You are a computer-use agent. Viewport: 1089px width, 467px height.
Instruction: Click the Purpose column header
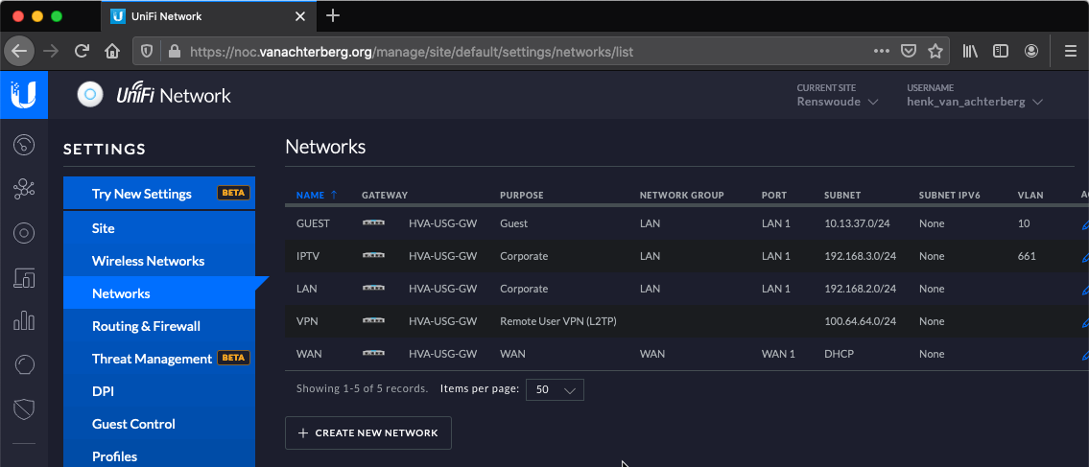coord(522,195)
